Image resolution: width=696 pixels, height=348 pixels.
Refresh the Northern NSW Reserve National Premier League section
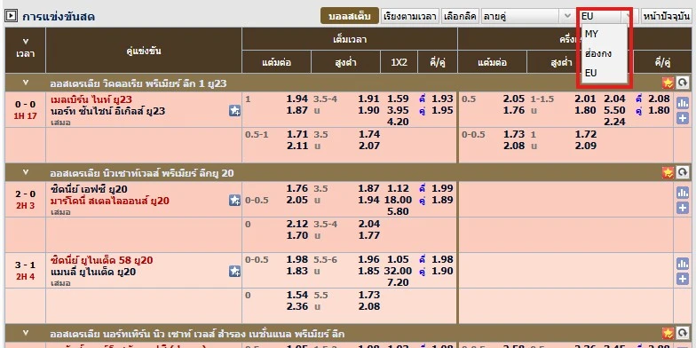point(683,333)
